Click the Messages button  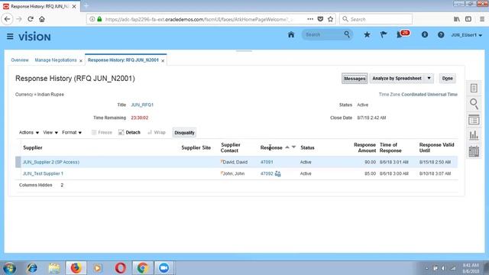point(355,79)
